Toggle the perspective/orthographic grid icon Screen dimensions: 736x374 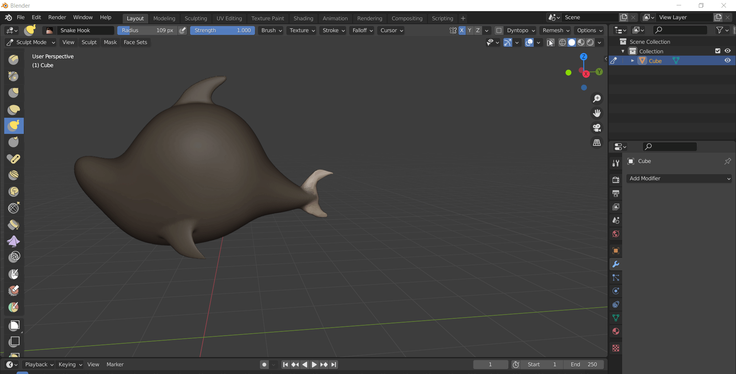click(597, 143)
